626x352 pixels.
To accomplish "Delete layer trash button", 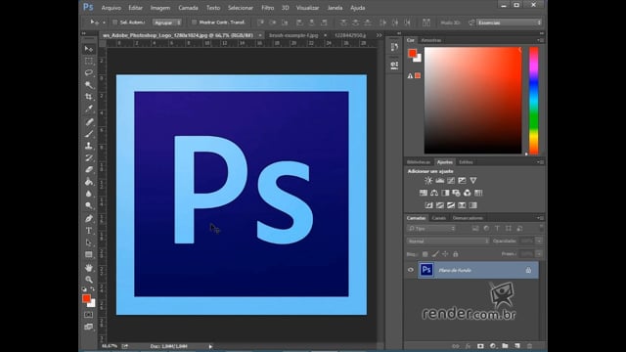I will tap(529, 346).
